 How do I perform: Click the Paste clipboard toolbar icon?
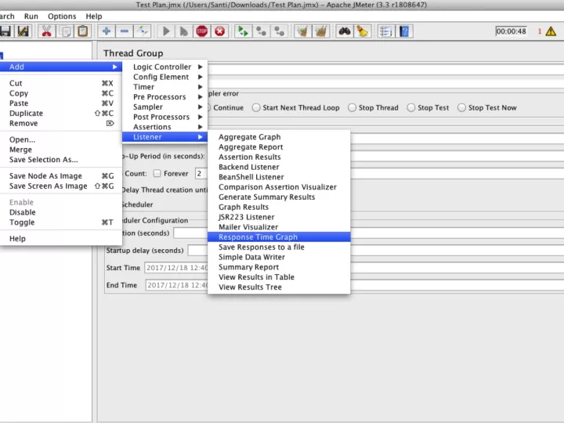[x=83, y=31]
